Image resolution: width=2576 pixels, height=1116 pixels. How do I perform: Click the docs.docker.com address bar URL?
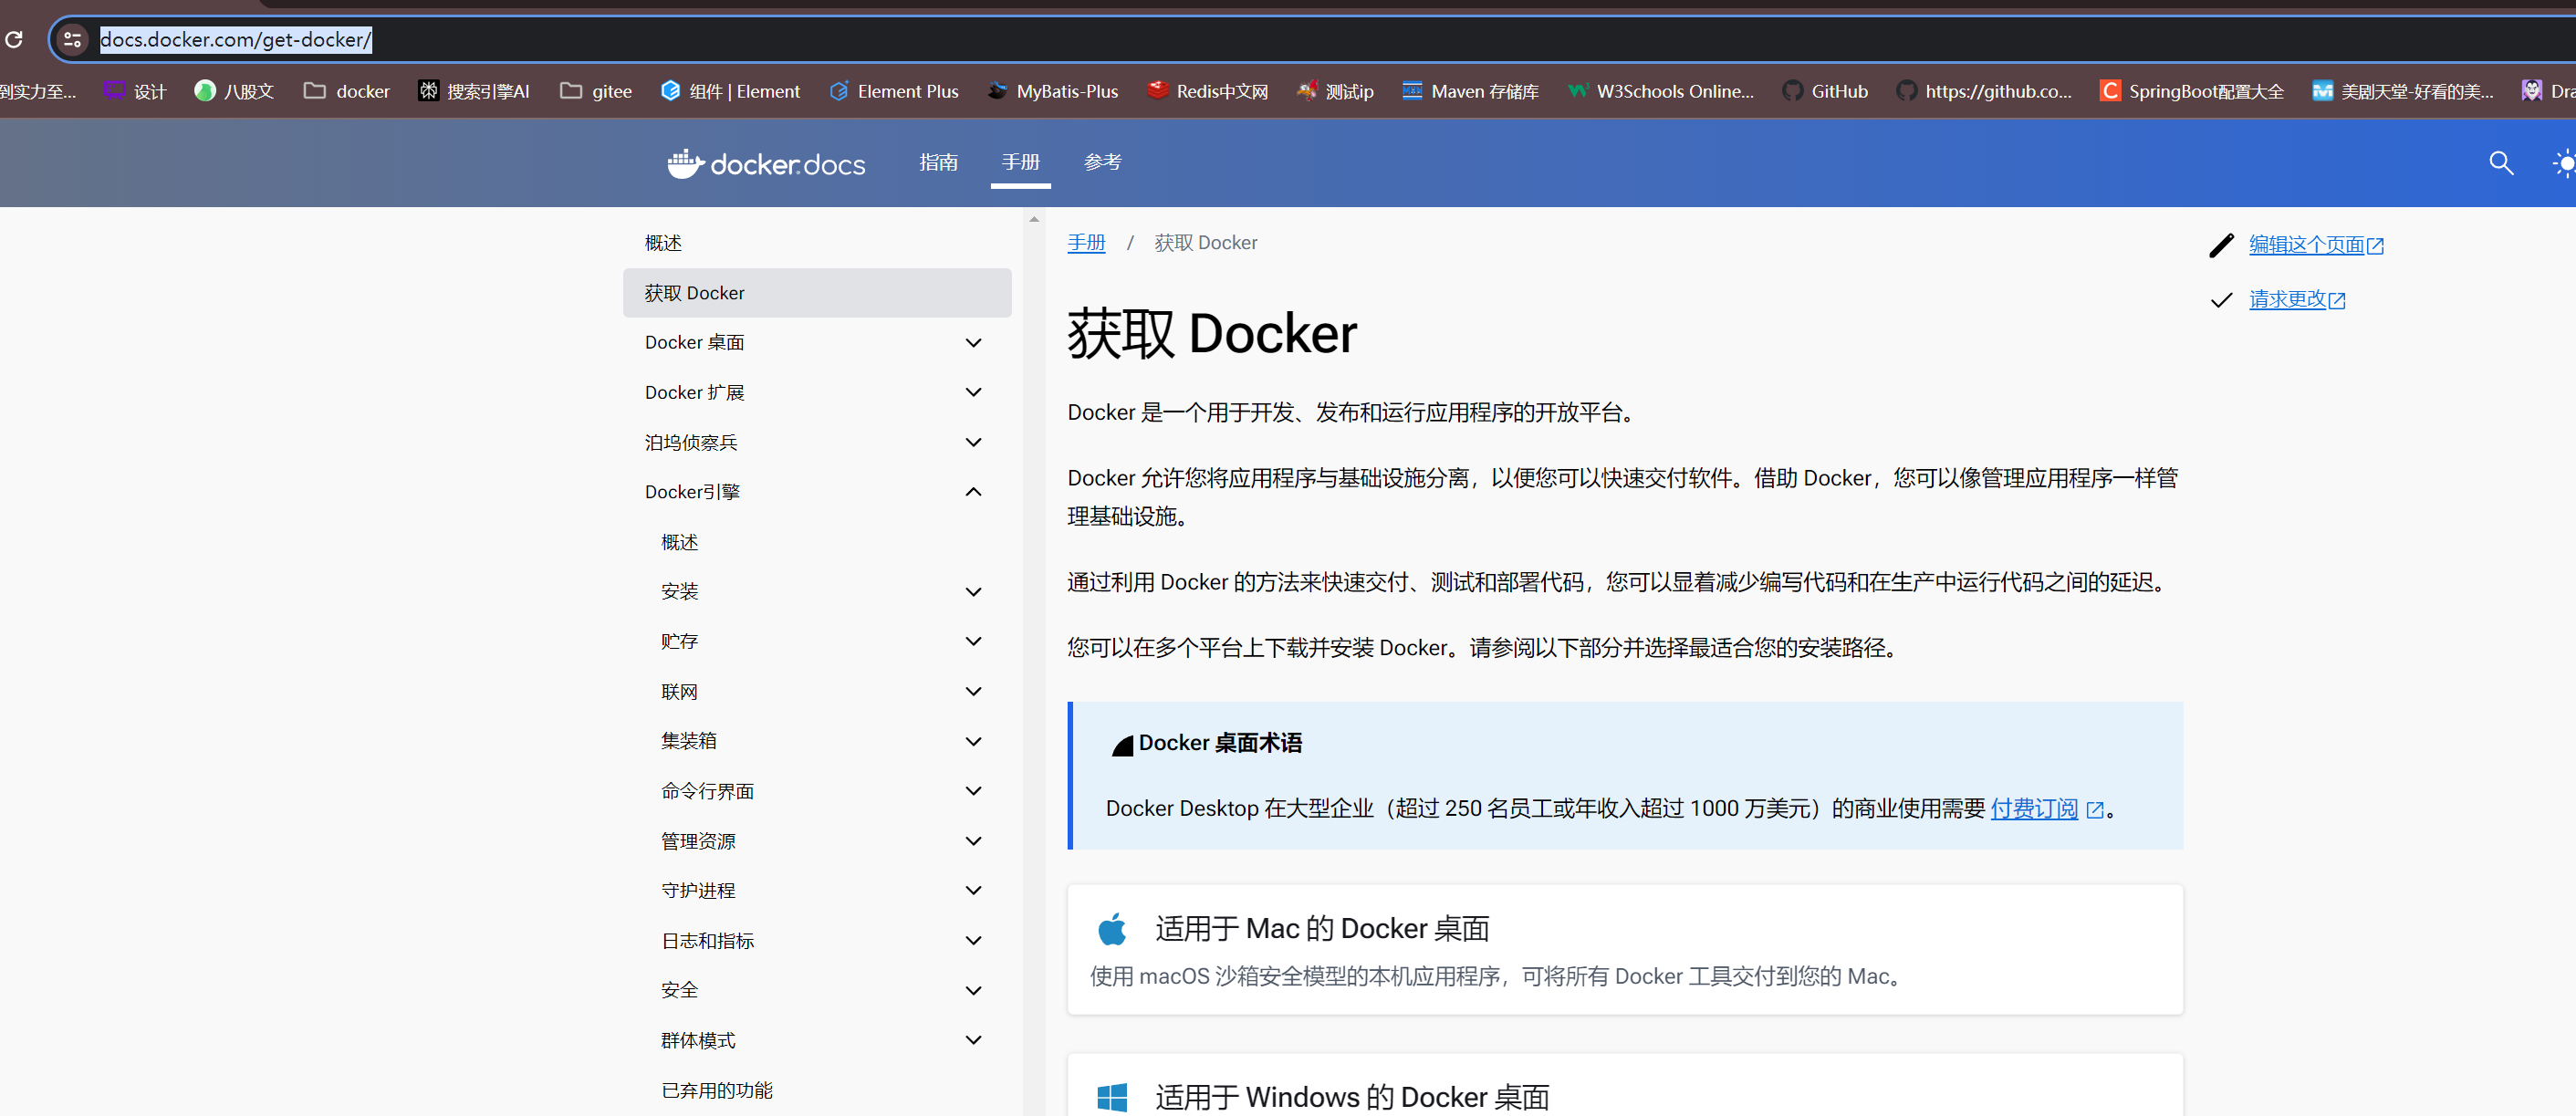(236, 40)
